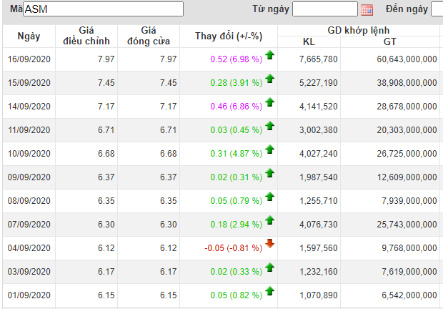The height and width of the screenshot is (309, 443).
Task: Click the Thay đổi (+/-%) column header
Action: coord(229,36)
